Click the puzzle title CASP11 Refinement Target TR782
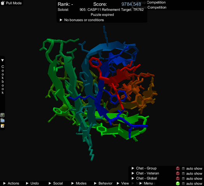This screenshot has height=186, width=204. coord(112,10)
